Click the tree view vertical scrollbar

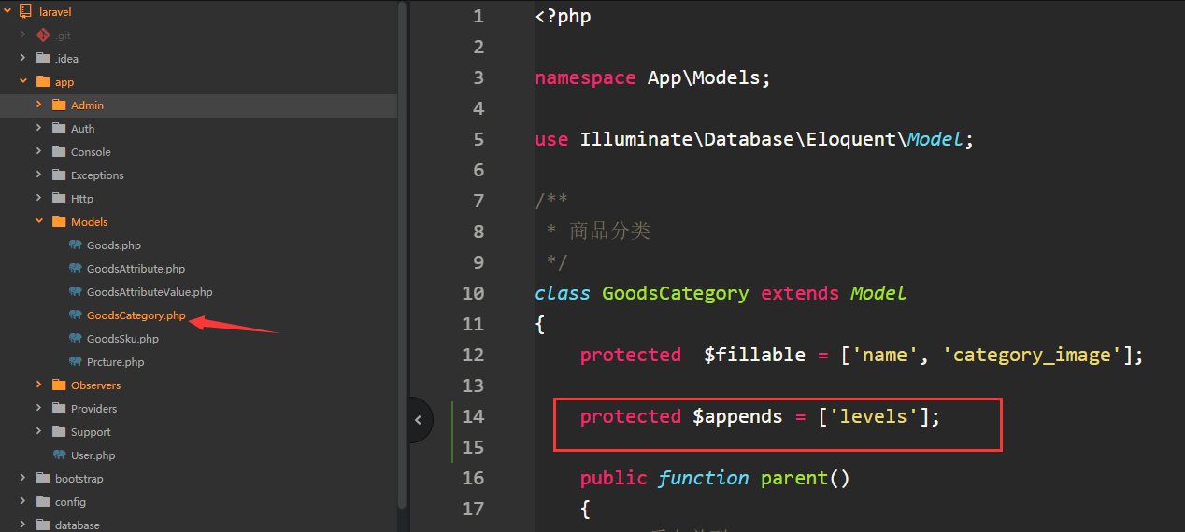402,254
